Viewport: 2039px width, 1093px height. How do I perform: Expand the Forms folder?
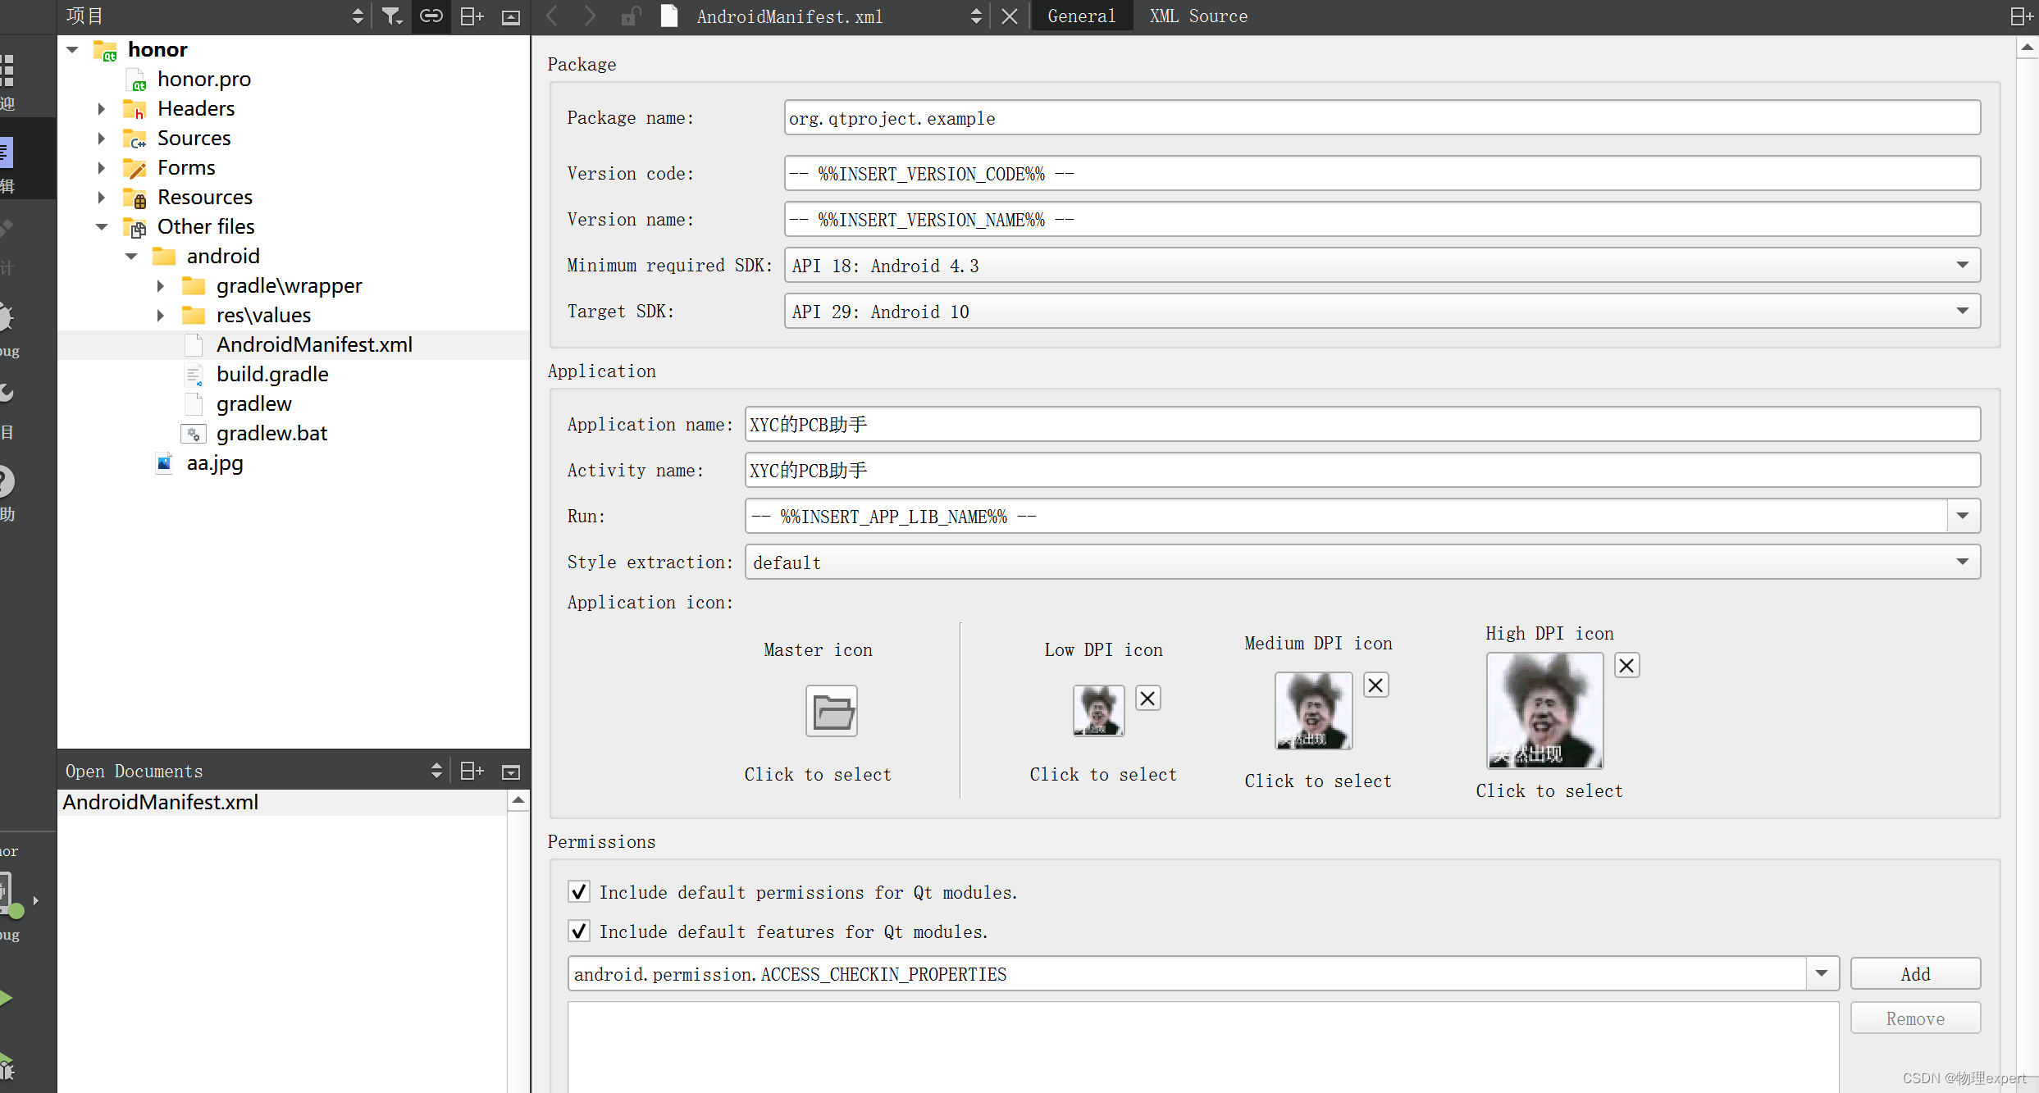pos(102,168)
